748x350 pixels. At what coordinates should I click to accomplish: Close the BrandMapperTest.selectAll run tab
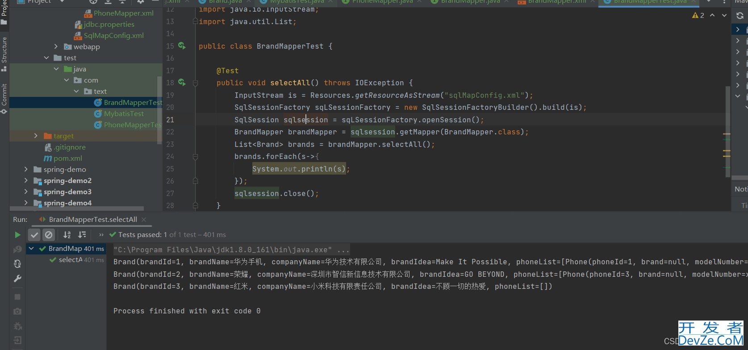click(x=144, y=220)
